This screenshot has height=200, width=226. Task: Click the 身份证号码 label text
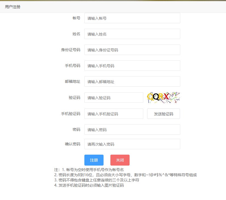point(71,50)
